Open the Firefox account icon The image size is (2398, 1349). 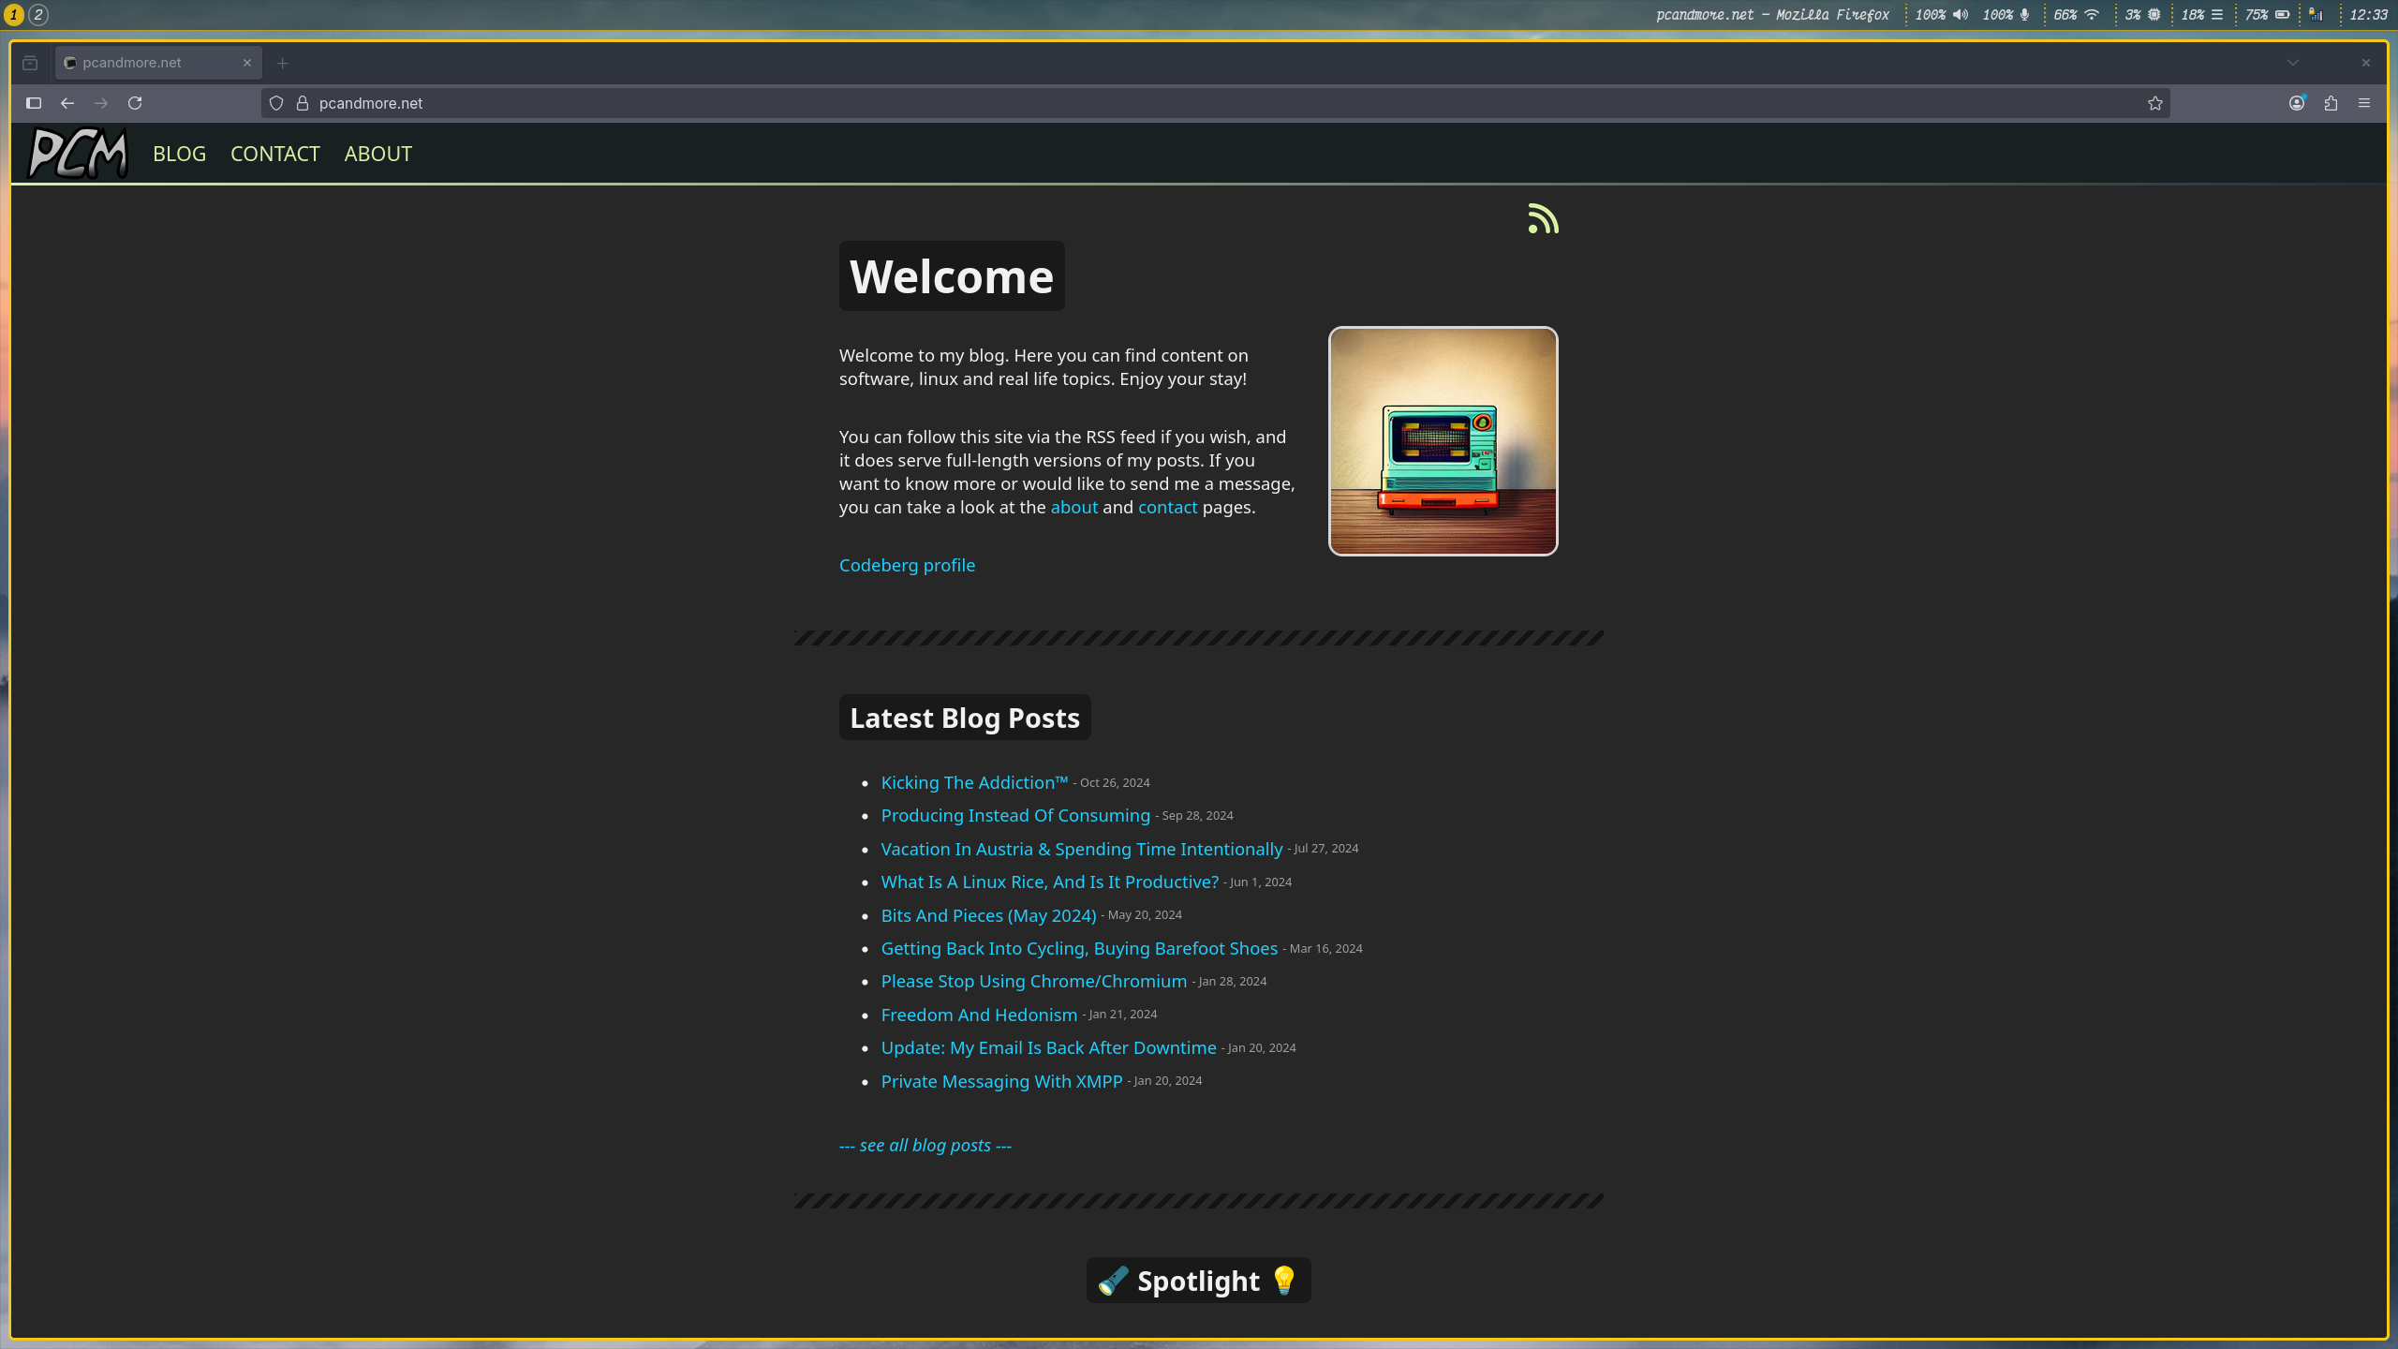click(2297, 103)
